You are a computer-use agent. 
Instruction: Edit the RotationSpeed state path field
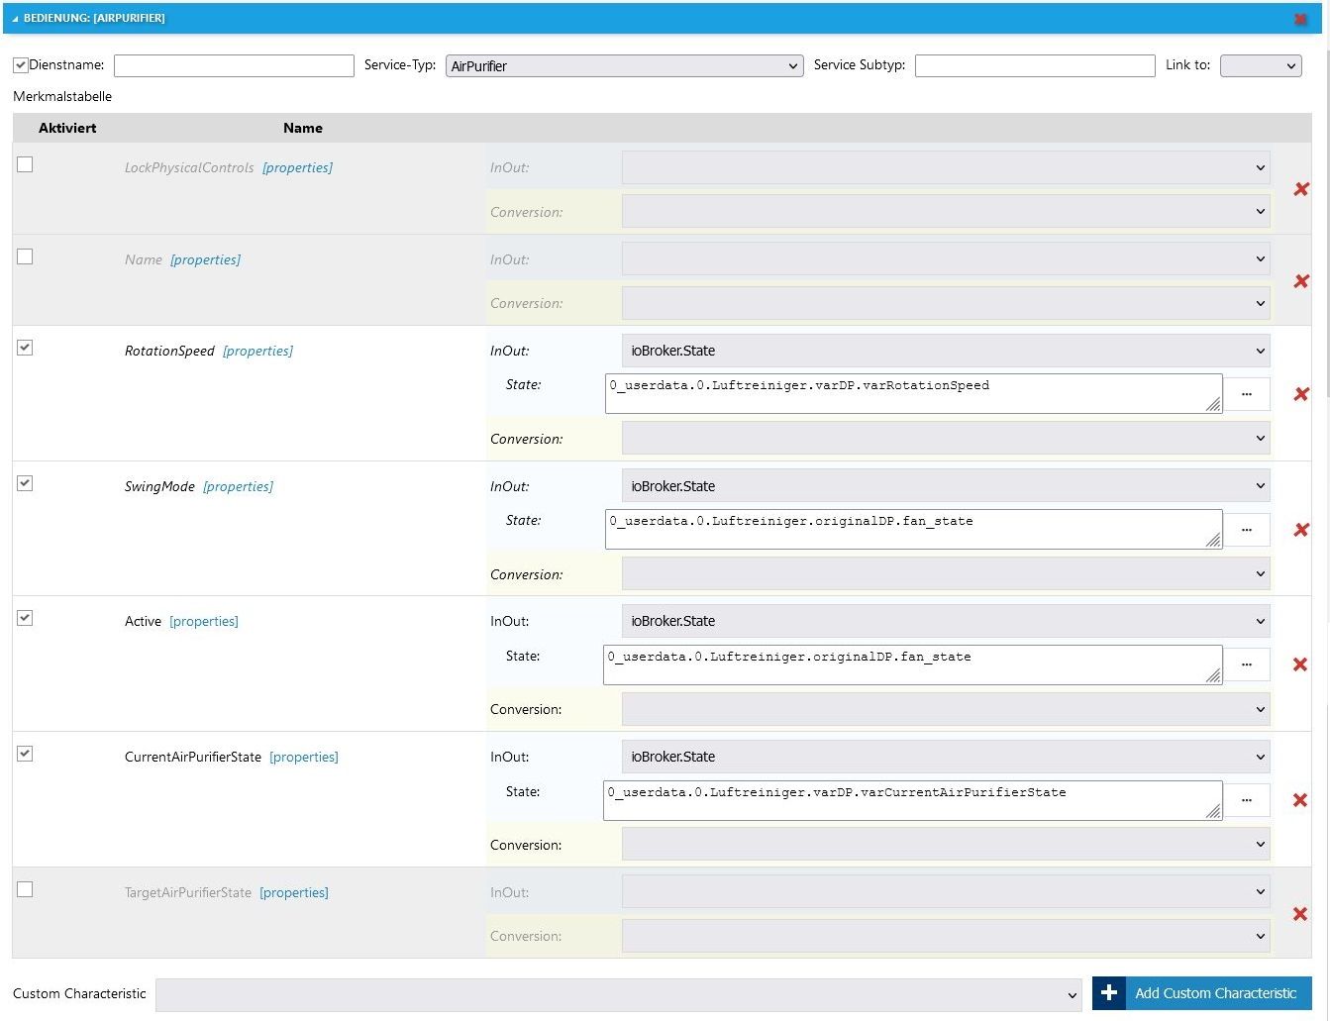coord(914,393)
